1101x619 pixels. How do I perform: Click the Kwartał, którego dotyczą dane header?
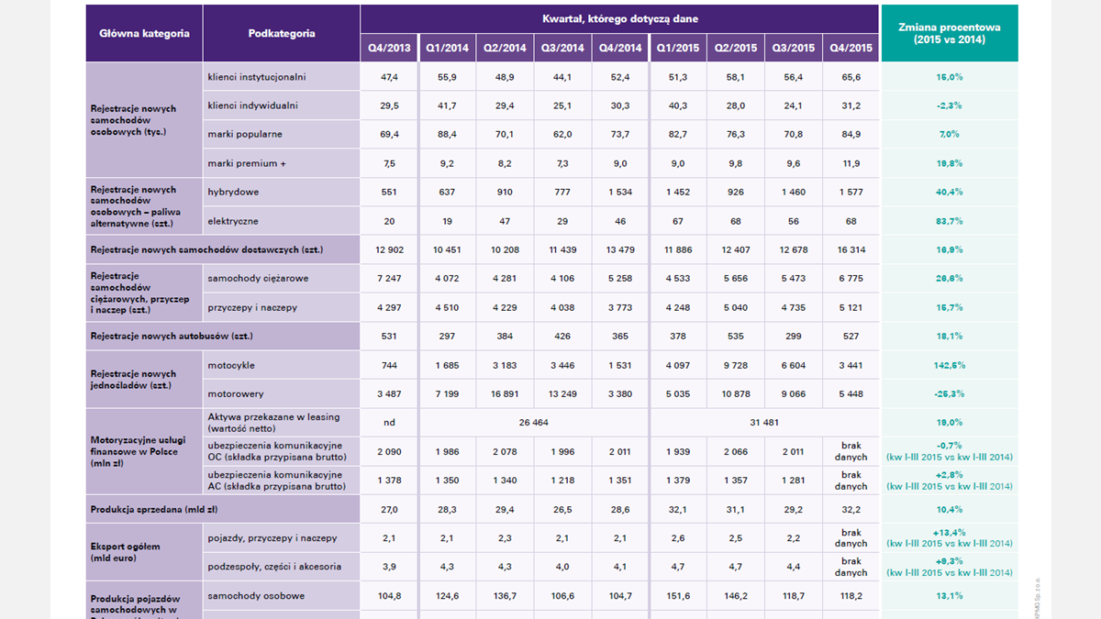[619, 18]
